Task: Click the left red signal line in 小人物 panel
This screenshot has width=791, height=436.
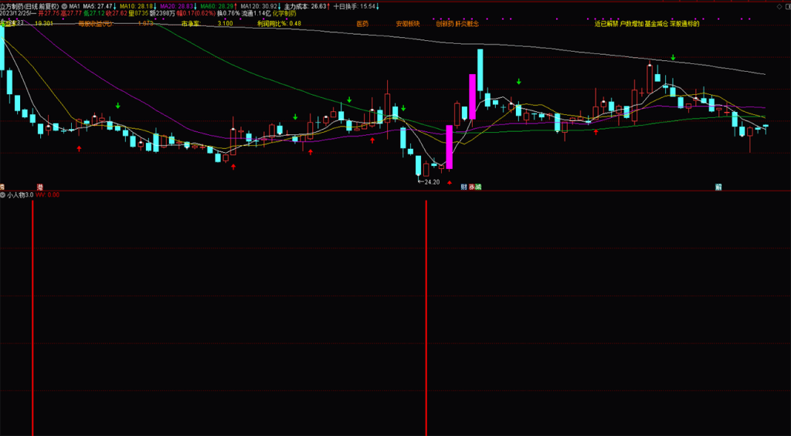Action: [32, 316]
